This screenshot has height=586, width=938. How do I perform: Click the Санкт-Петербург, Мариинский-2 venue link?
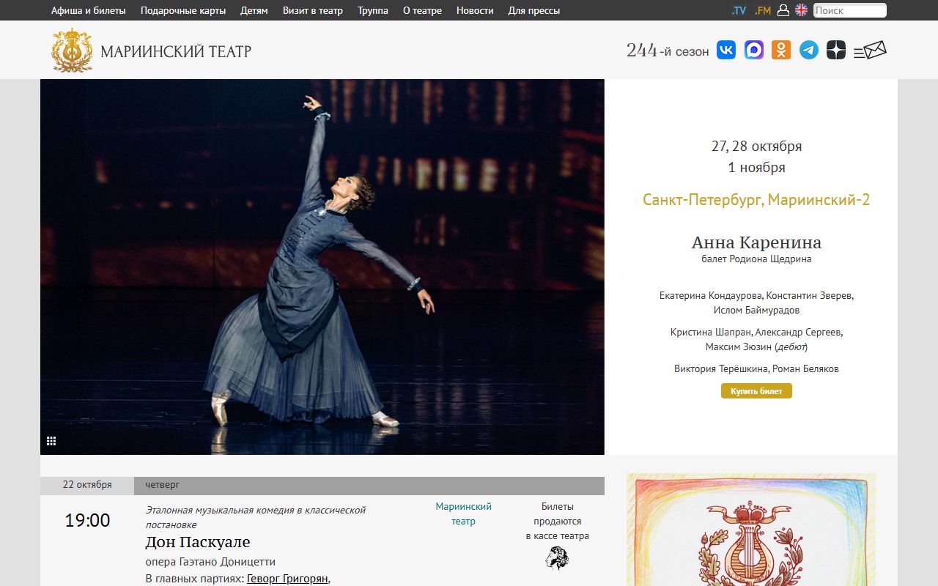pos(756,200)
